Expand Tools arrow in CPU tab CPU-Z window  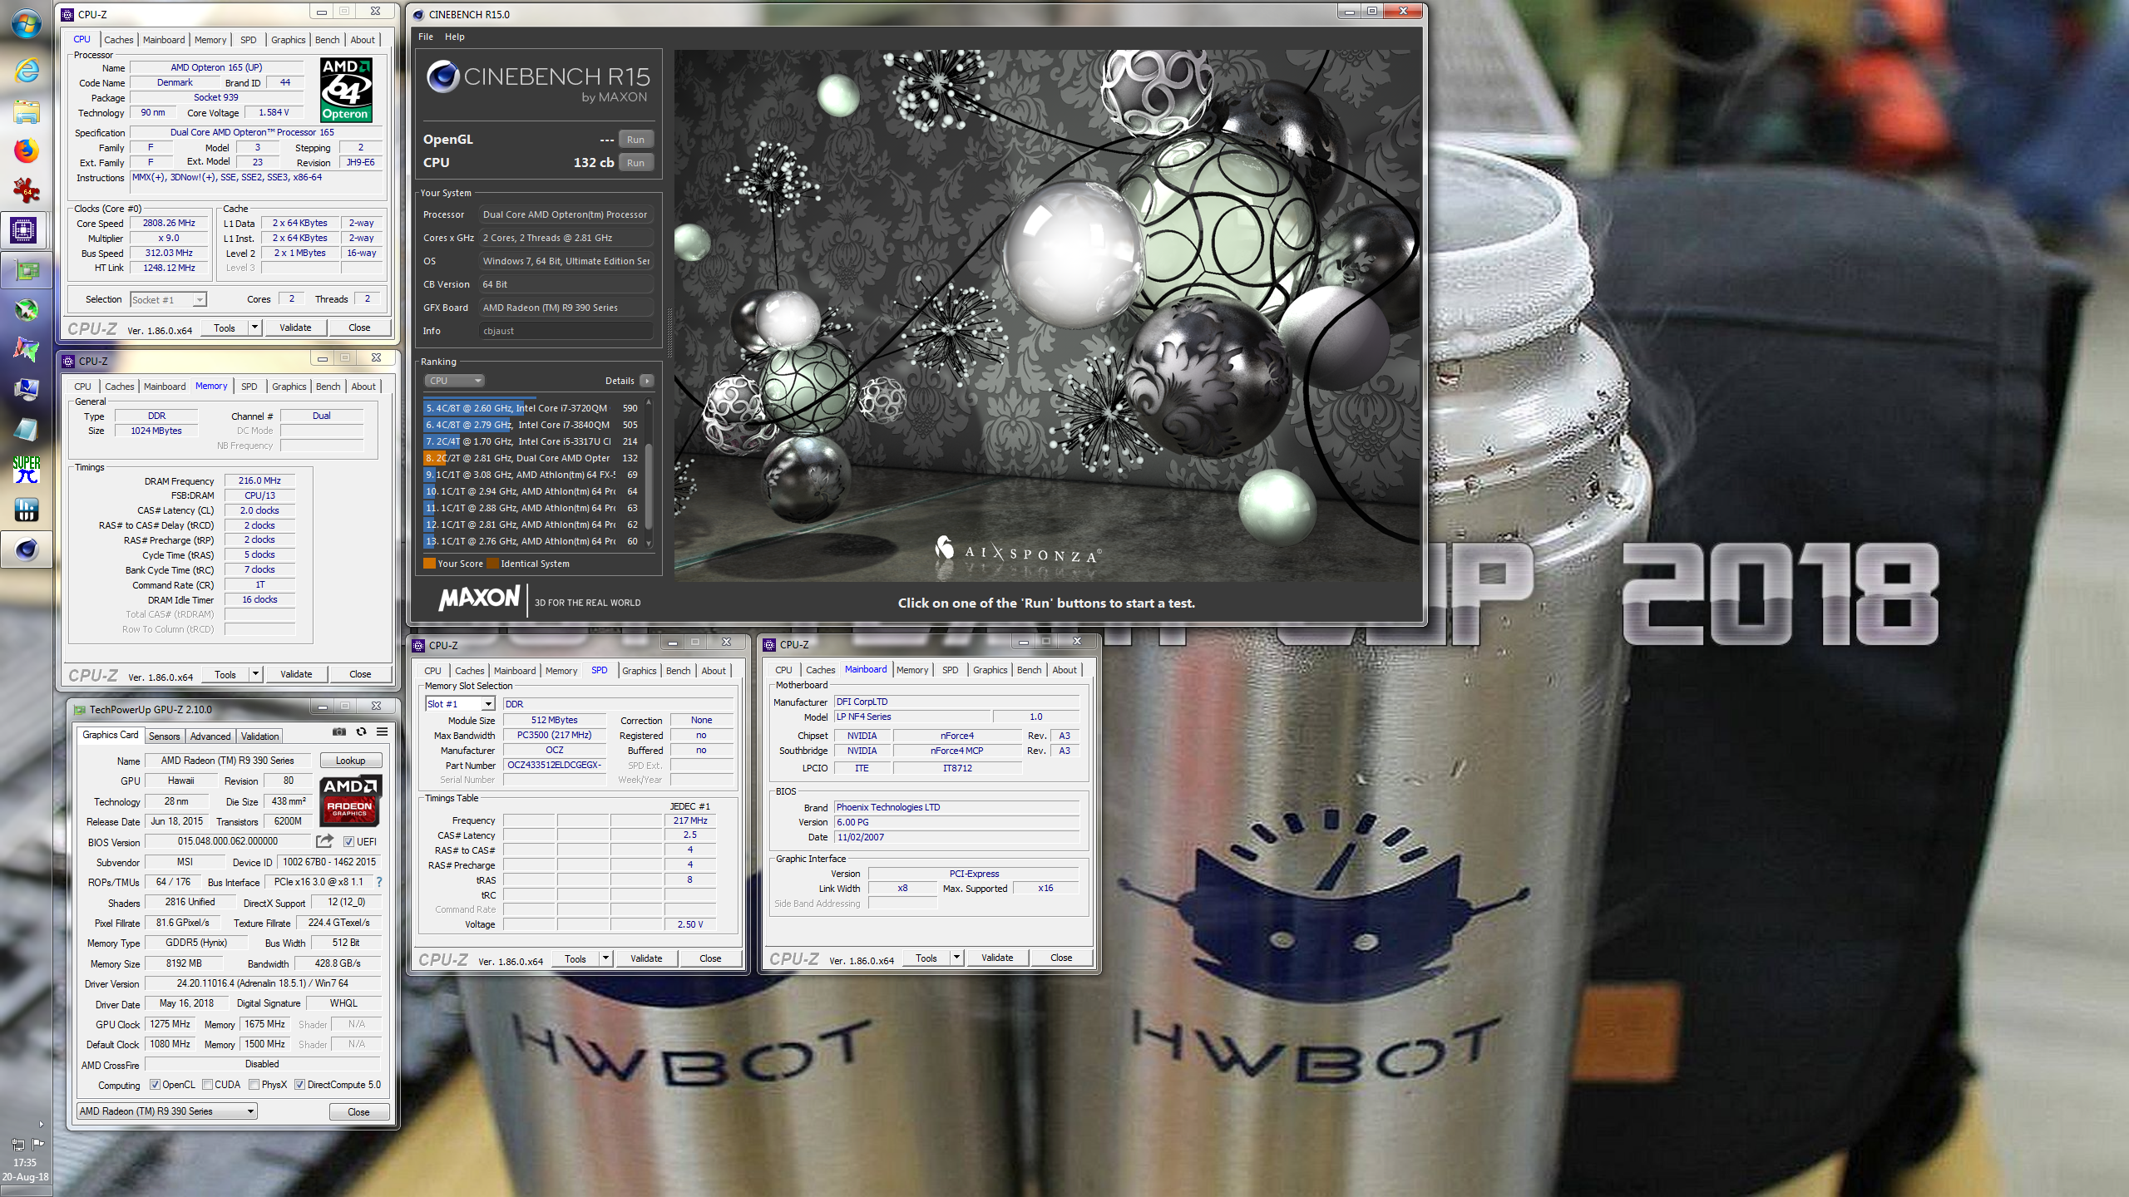(255, 328)
